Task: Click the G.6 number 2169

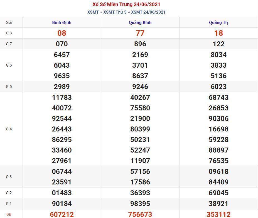Action: (140, 55)
